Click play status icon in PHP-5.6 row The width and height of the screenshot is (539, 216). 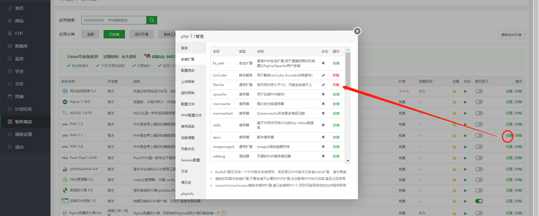click(x=465, y=147)
